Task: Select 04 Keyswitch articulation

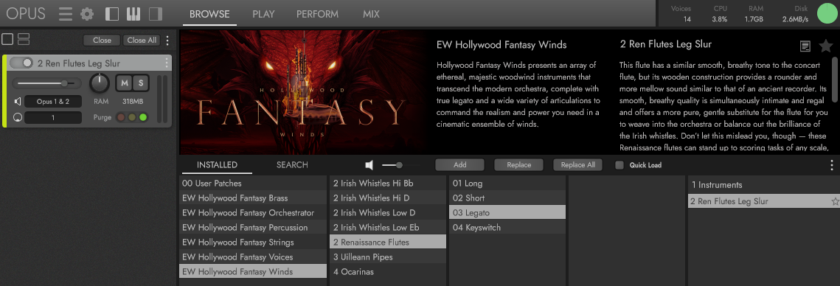Action: coord(507,228)
